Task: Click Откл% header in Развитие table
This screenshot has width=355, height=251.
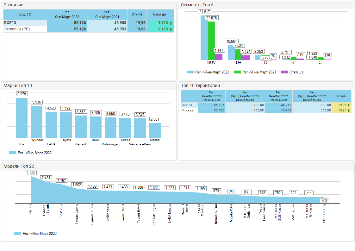Action: 137,15
